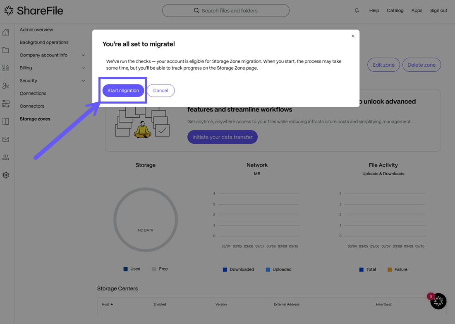Open the Settings gear sidebar icon
455x324 pixels.
click(x=6, y=175)
